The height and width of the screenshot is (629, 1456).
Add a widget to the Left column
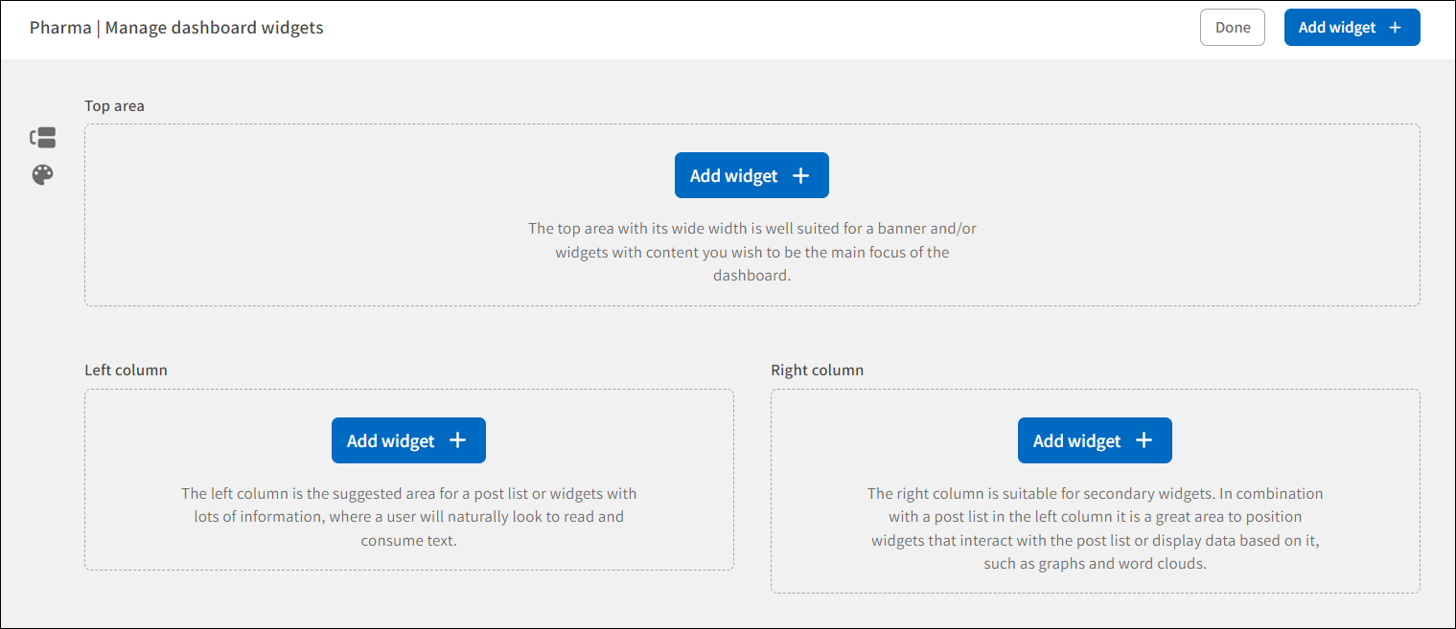[408, 439]
